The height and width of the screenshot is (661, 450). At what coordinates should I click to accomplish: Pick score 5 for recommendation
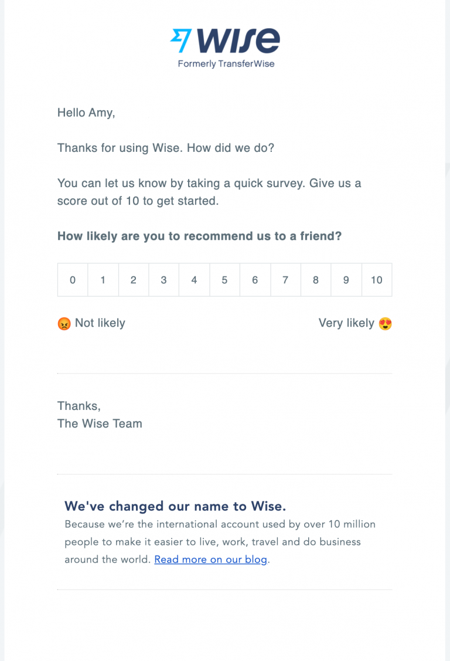tap(224, 280)
